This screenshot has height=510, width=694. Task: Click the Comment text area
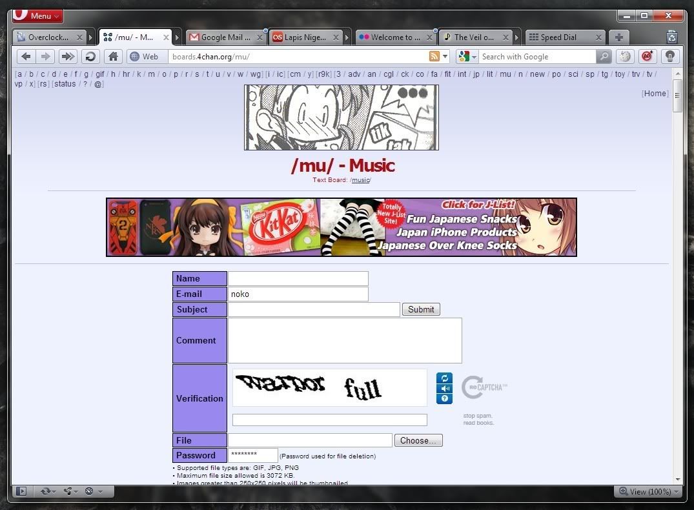click(x=344, y=340)
